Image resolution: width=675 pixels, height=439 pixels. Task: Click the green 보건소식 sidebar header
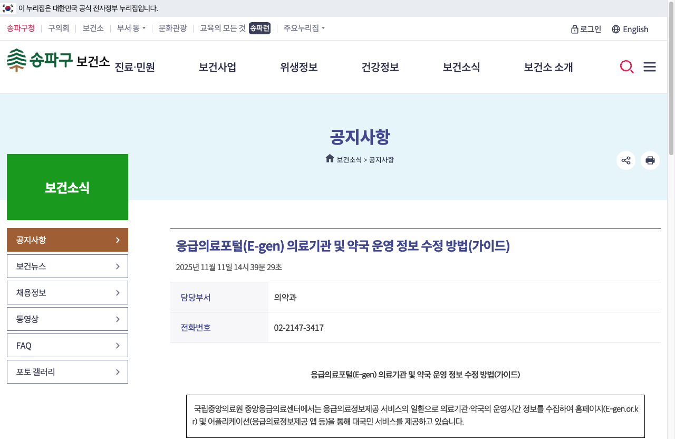[67, 187]
